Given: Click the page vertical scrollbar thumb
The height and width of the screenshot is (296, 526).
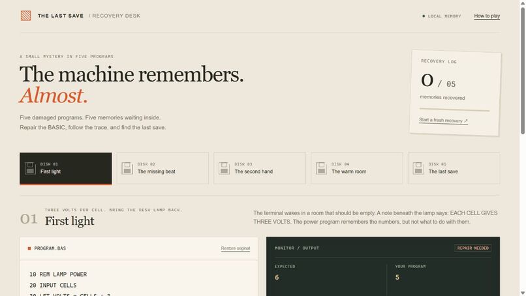Looking at the screenshot, I should pyautogui.click(x=523, y=71).
